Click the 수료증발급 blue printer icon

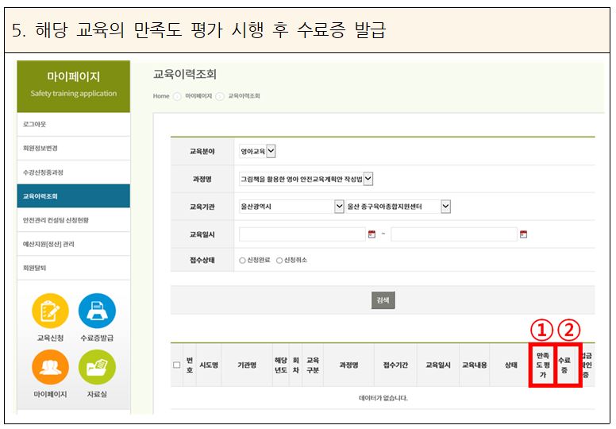point(97,311)
